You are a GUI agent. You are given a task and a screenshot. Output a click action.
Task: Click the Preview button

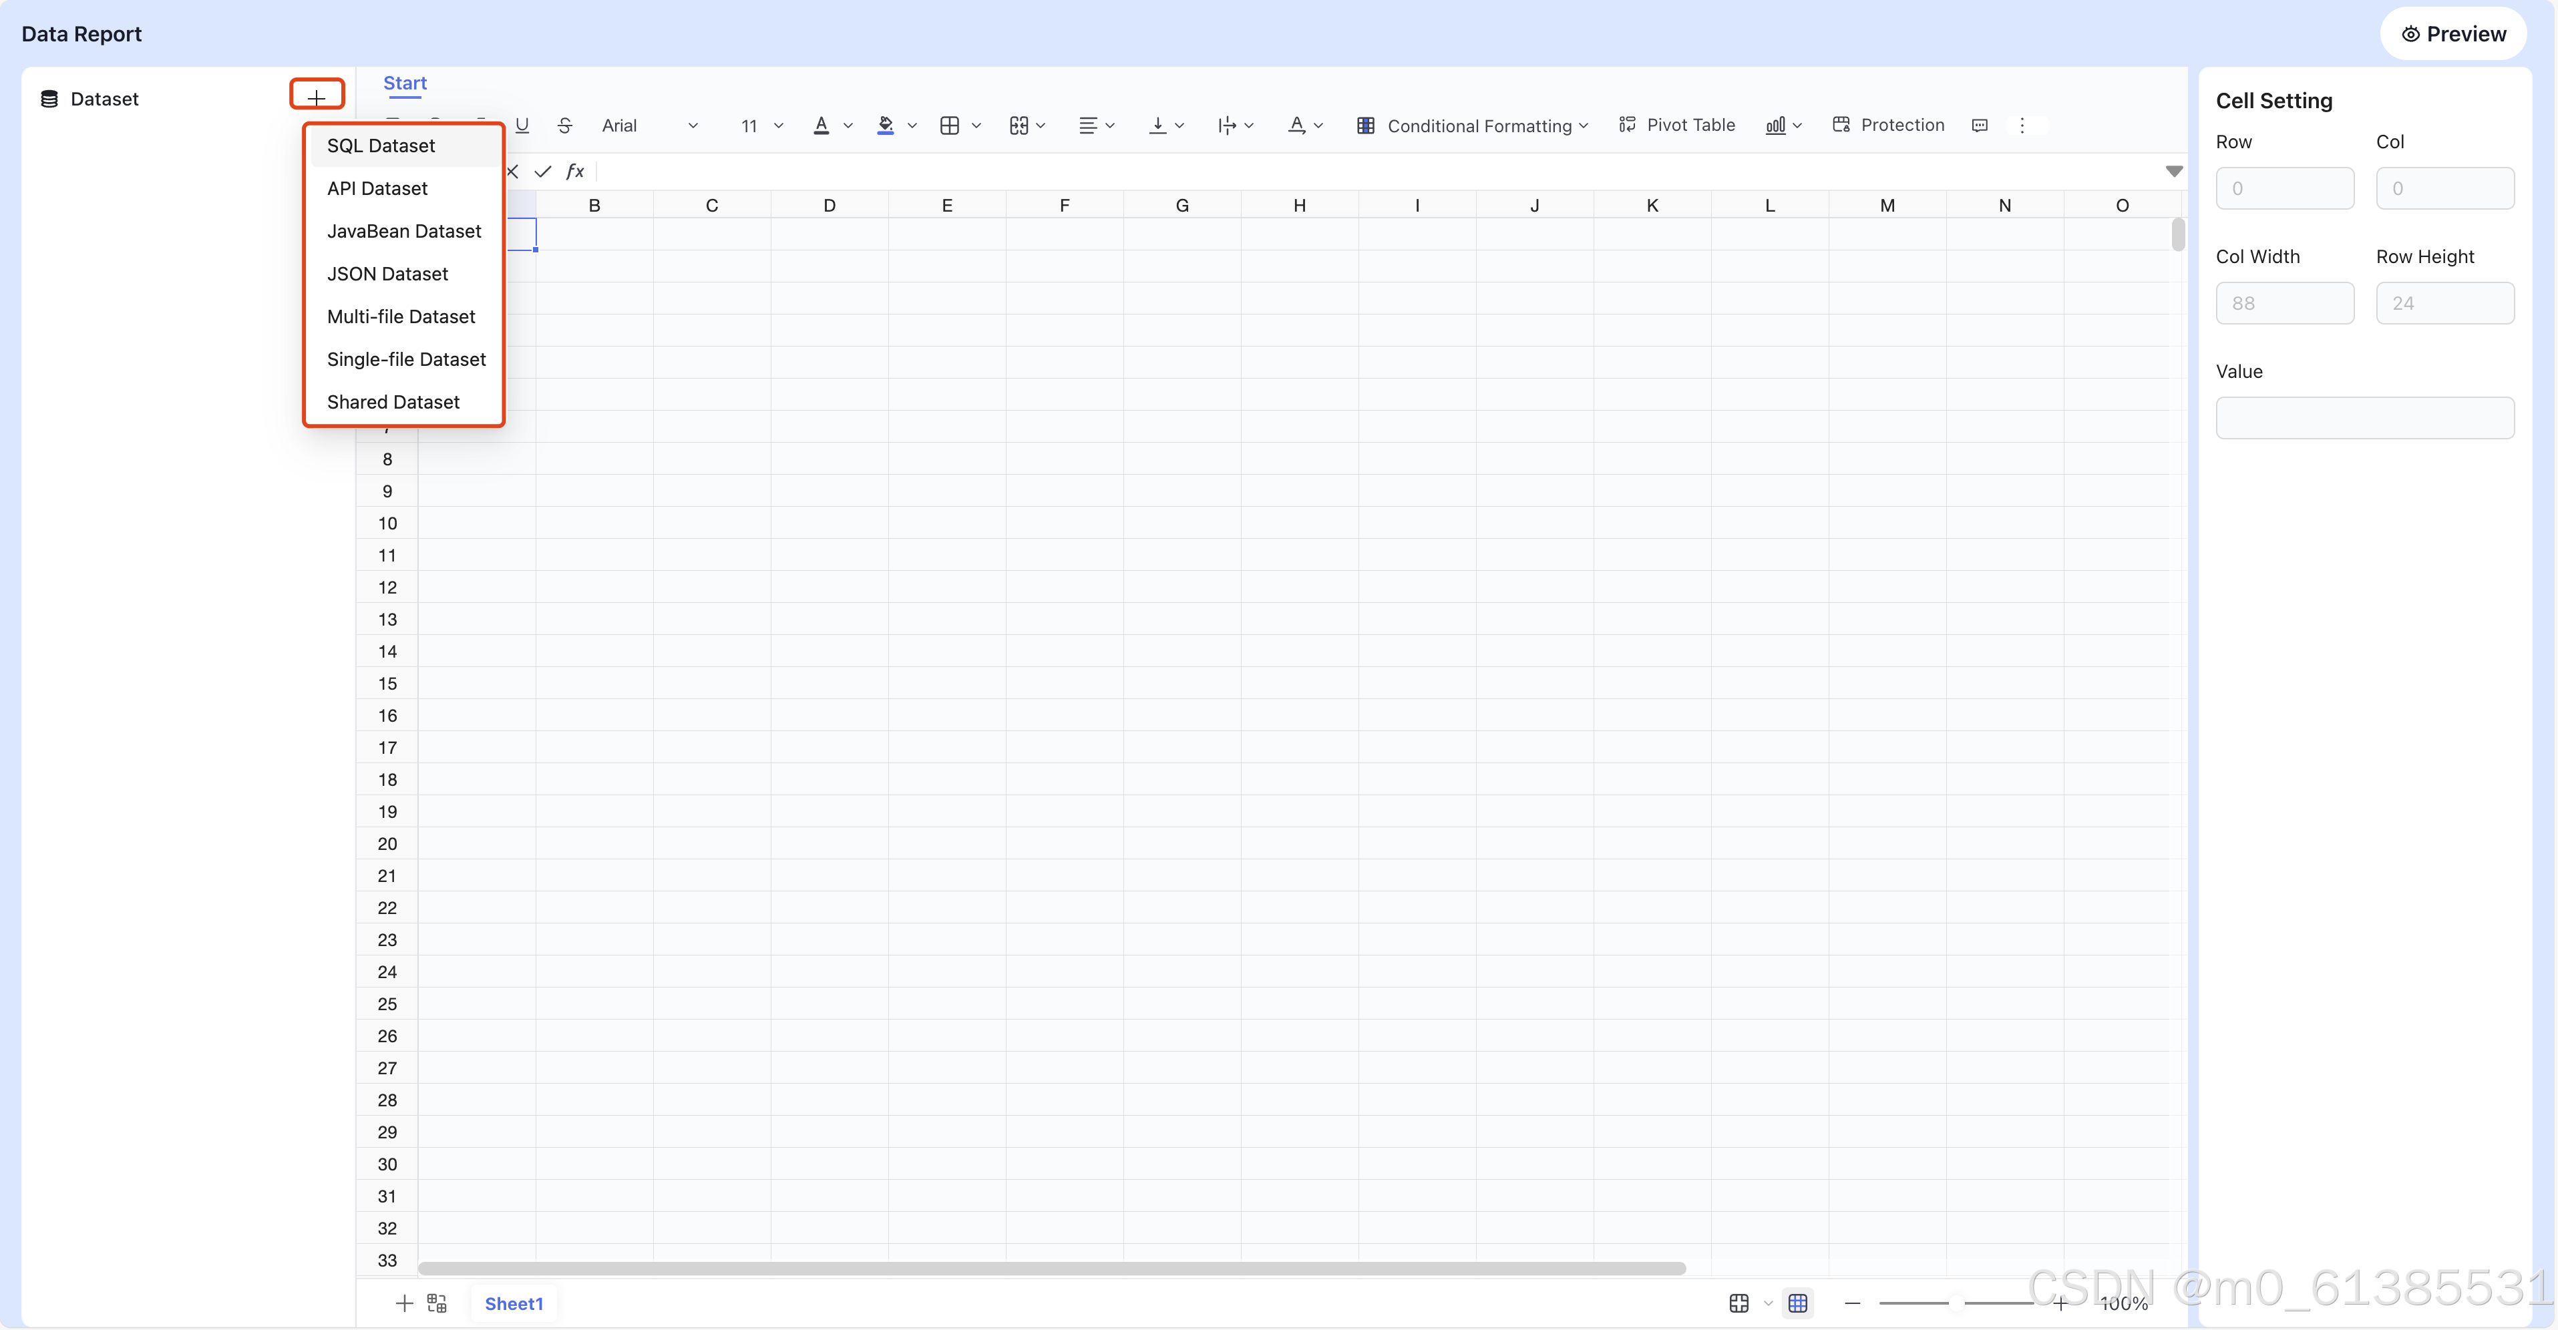coord(2452,34)
